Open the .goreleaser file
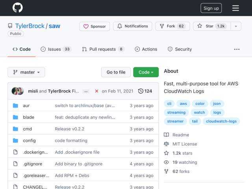252x189 pixels. click(36, 176)
